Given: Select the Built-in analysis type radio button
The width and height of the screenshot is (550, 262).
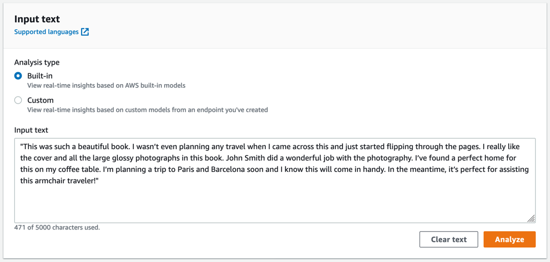Looking at the screenshot, I should (18, 76).
